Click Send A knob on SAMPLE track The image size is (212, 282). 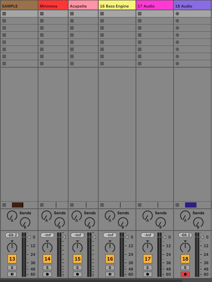[12, 216]
